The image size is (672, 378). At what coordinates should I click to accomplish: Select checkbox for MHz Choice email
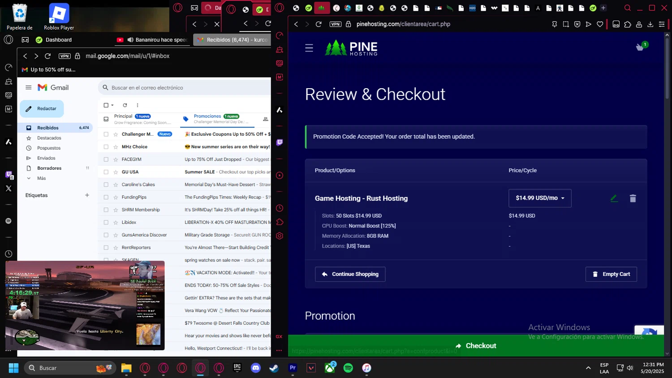106,146
